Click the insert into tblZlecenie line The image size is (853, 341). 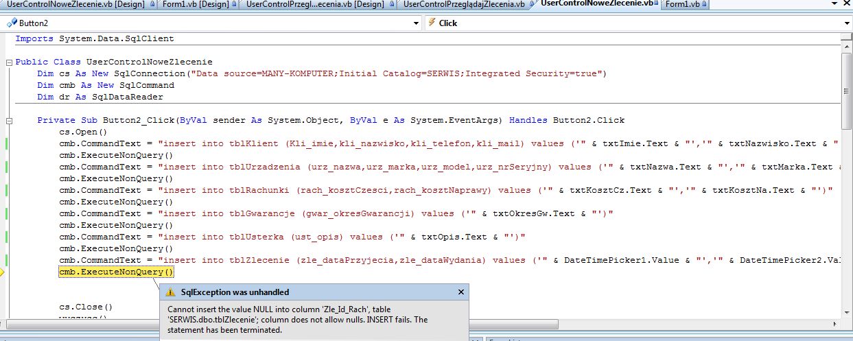[449, 260]
